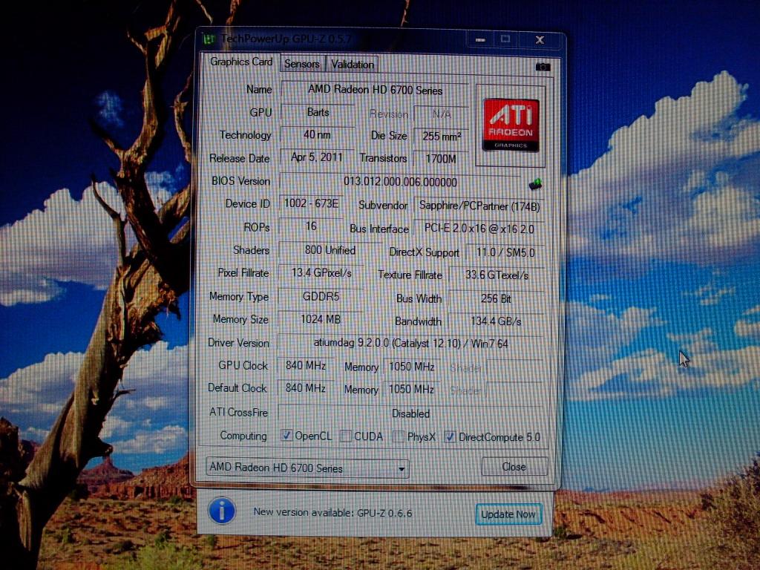Click the Update Now button
This screenshot has width=760, height=570.
[x=508, y=514]
